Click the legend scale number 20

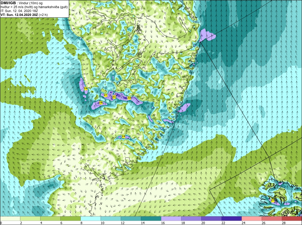(x=203, y=223)
